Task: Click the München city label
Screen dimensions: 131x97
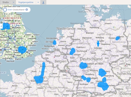Action: (110, 85)
